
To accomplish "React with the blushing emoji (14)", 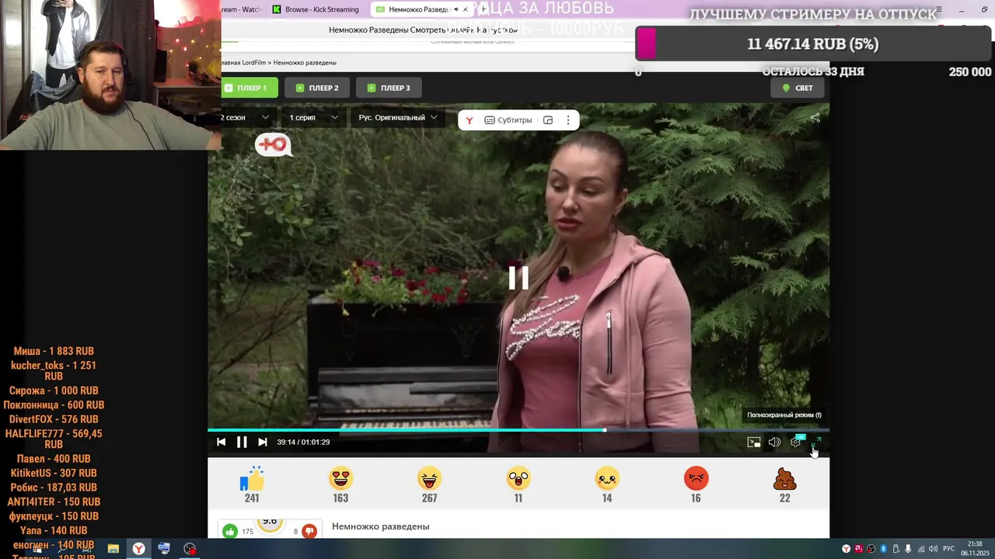I will (x=607, y=479).
